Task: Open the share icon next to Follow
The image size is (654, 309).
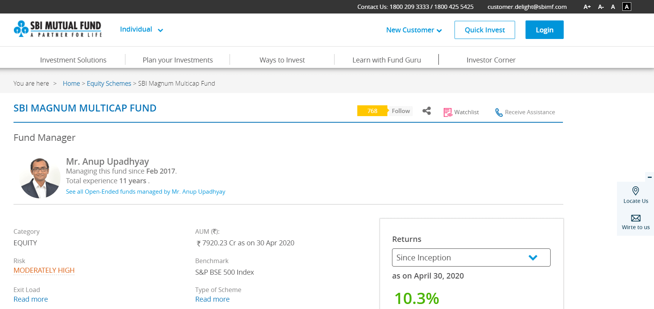Action: (426, 111)
